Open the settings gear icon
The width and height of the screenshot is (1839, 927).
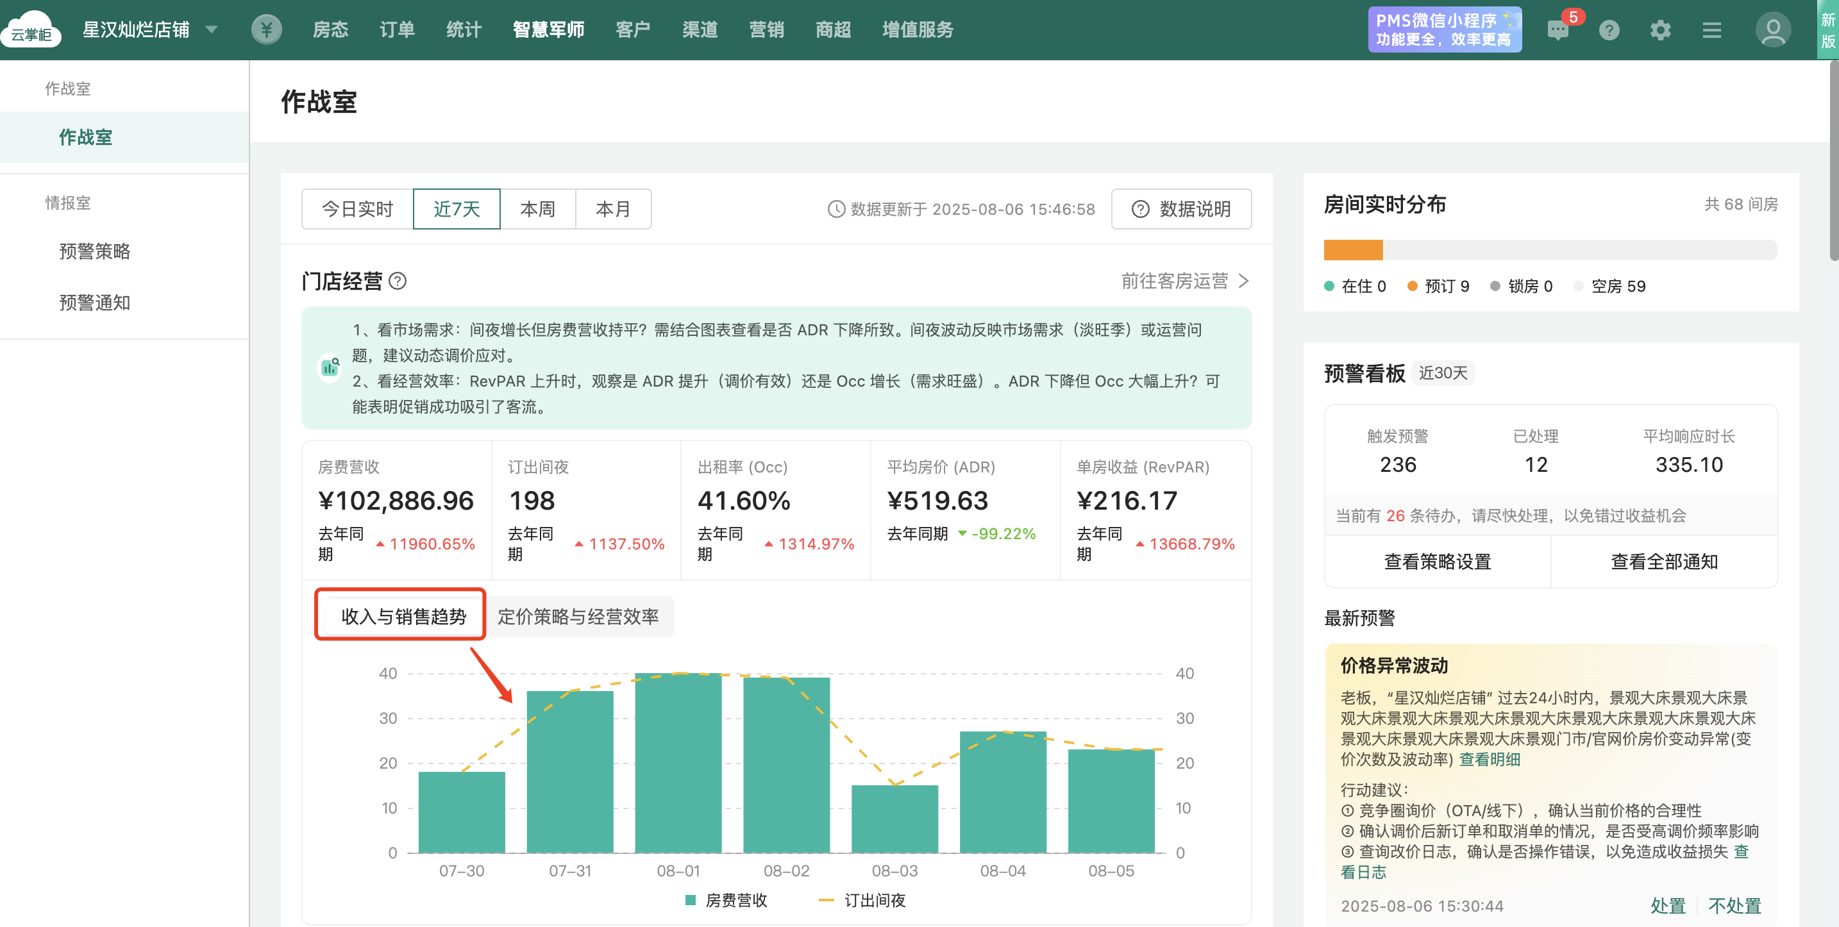1661,30
